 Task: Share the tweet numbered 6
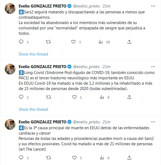pyautogui.click(x=129, y=42)
